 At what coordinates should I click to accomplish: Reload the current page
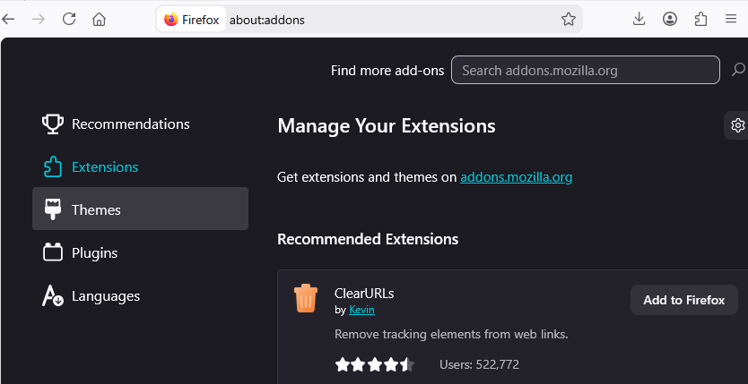click(69, 19)
